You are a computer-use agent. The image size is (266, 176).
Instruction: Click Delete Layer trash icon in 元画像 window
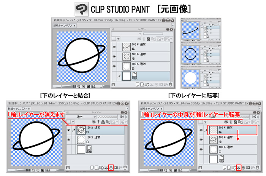coord(171,85)
